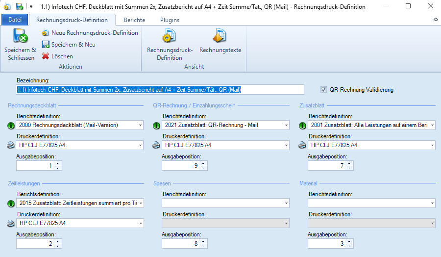The height and width of the screenshot is (257, 441).
Task: Click printer icon in QR-Rechnung section
Action: [x=156, y=145]
